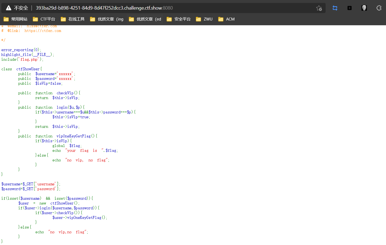The height and width of the screenshot is (245, 386).
Task: Click the vipOneKeyGetFlag function definition
Action: [58, 136]
